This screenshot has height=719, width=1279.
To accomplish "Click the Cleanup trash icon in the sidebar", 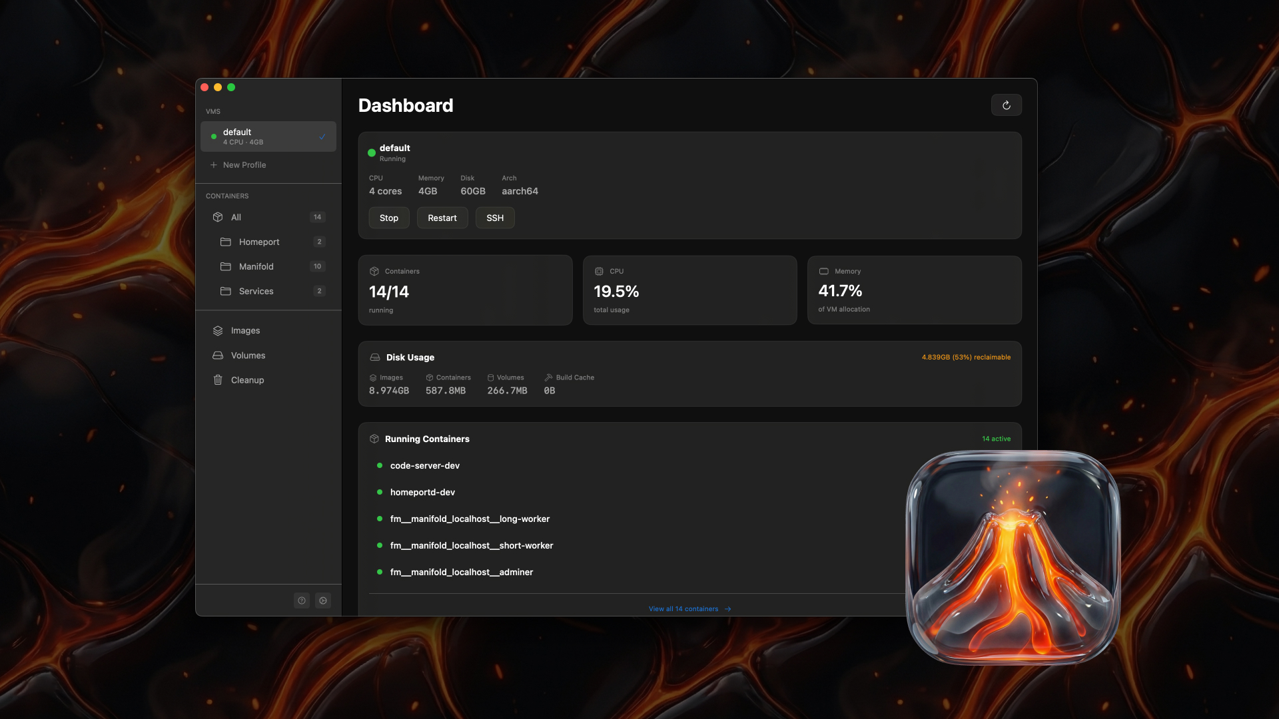I will tap(218, 379).
